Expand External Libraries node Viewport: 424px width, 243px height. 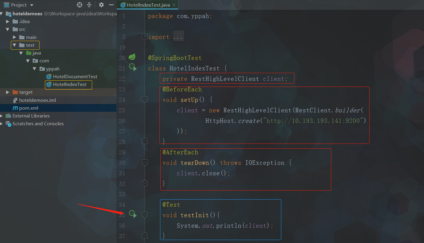pyautogui.click(x=1, y=116)
